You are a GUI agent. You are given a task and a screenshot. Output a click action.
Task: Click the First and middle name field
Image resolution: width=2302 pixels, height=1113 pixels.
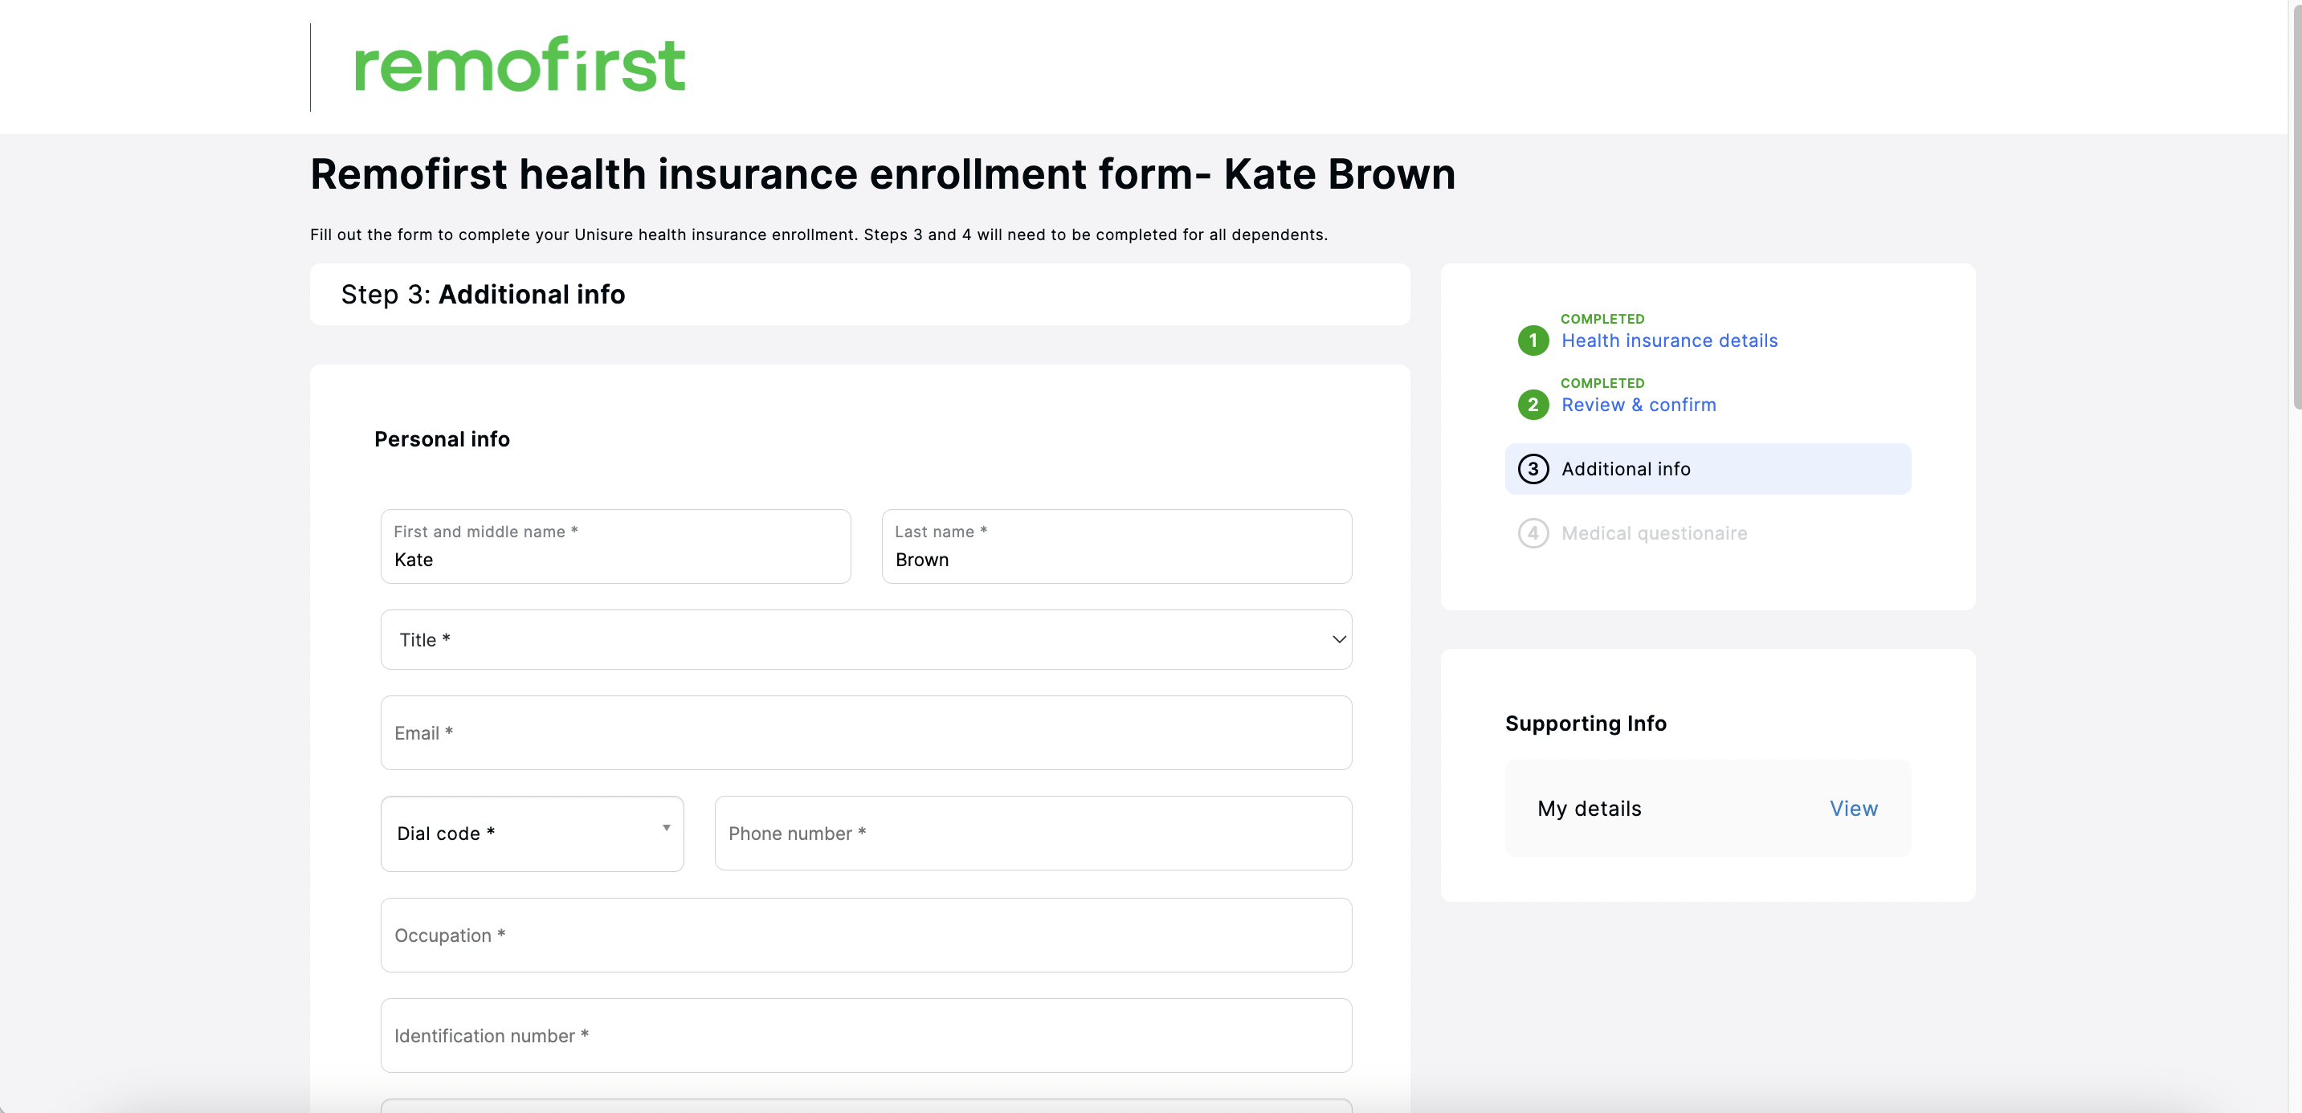(616, 547)
